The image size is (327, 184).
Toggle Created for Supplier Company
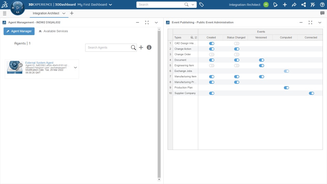pyautogui.click(x=212, y=93)
